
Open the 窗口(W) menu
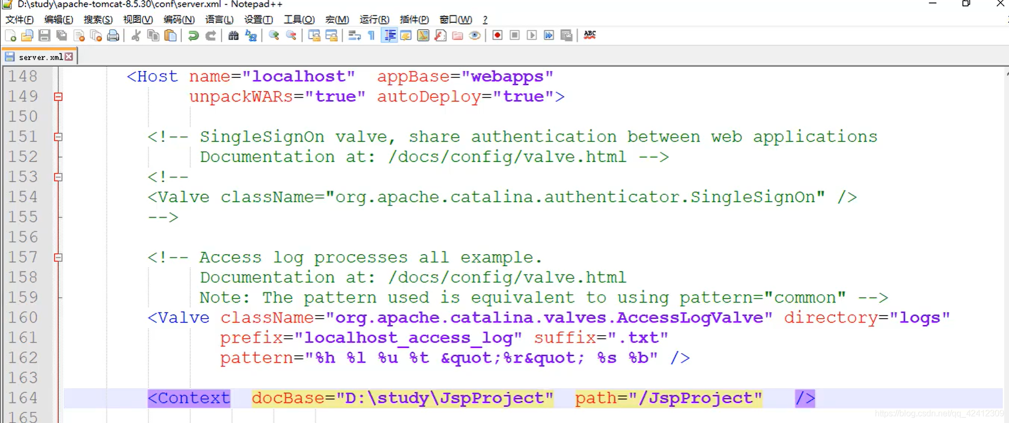pos(455,20)
